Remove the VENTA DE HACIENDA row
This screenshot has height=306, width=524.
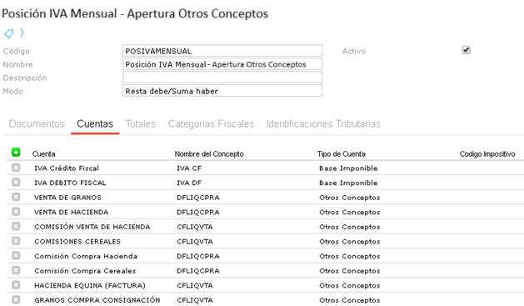click(x=16, y=212)
